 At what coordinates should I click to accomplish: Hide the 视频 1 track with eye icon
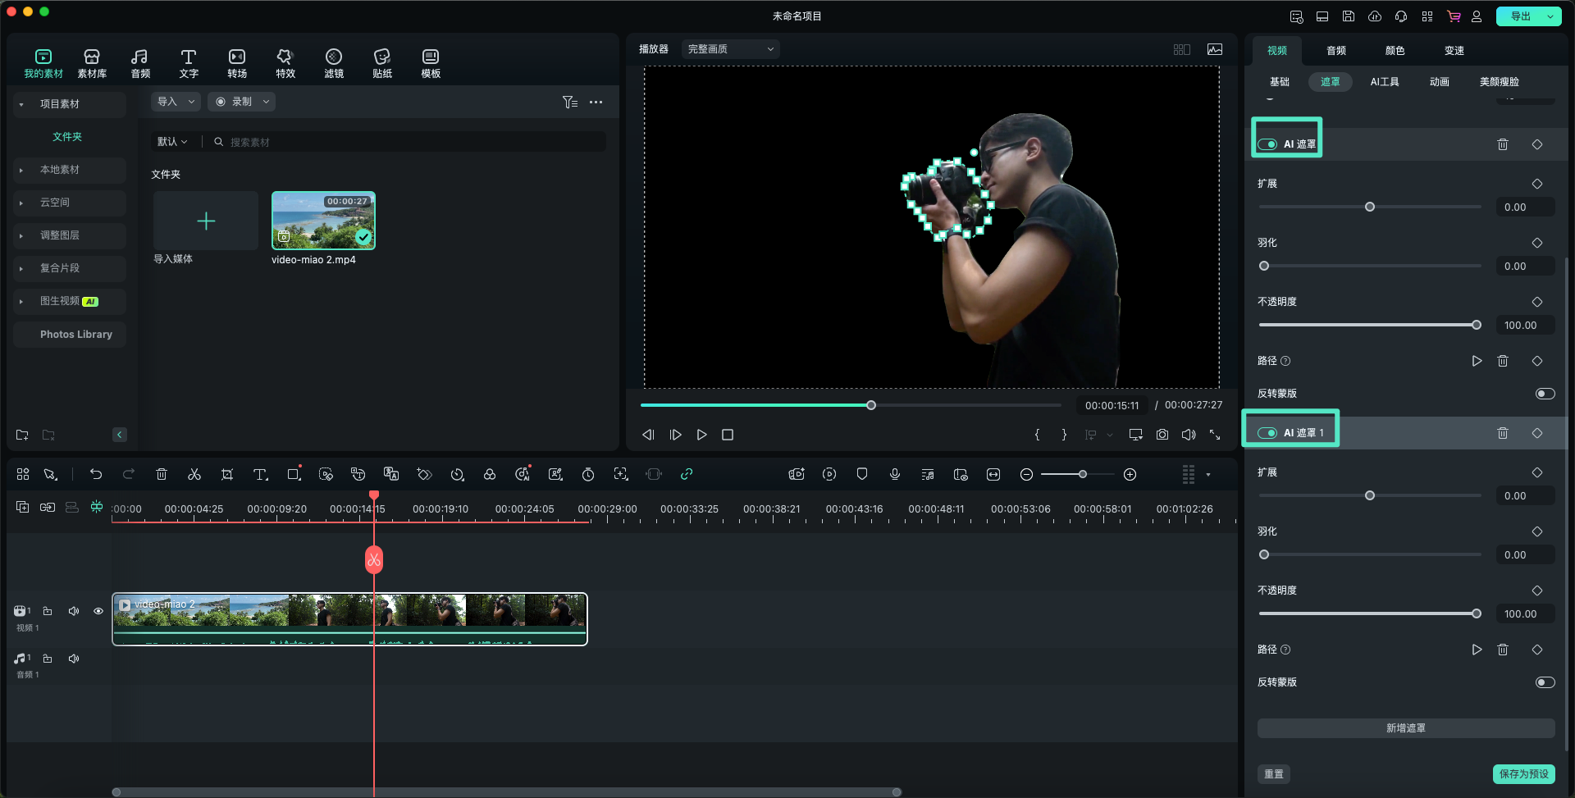tap(98, 611)
